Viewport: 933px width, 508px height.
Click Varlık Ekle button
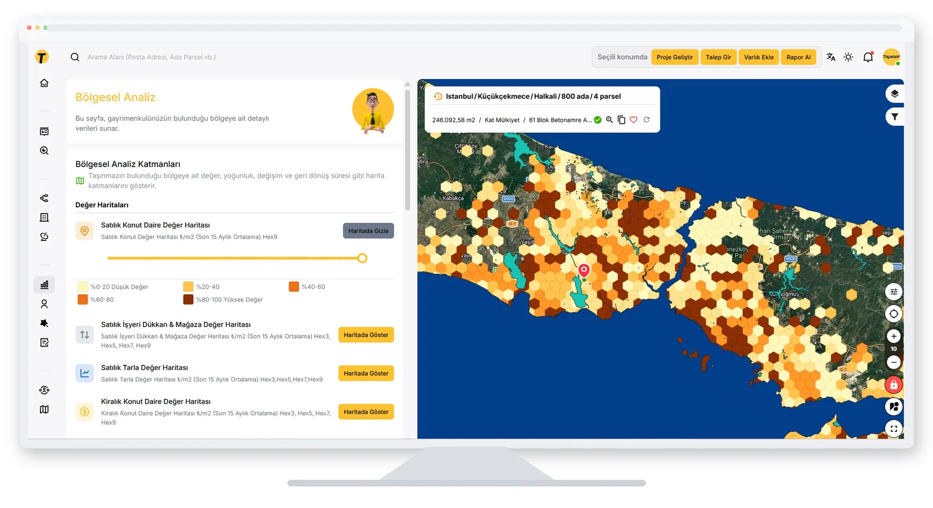(x=759, y=57)
